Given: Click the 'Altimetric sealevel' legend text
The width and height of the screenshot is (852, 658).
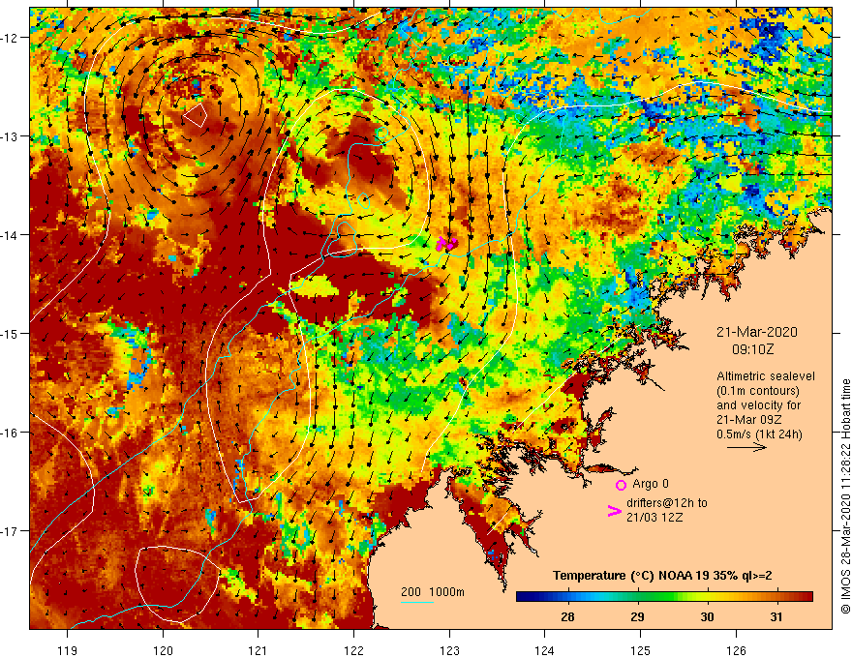Looking at the screenshot, I should (766, 376).
